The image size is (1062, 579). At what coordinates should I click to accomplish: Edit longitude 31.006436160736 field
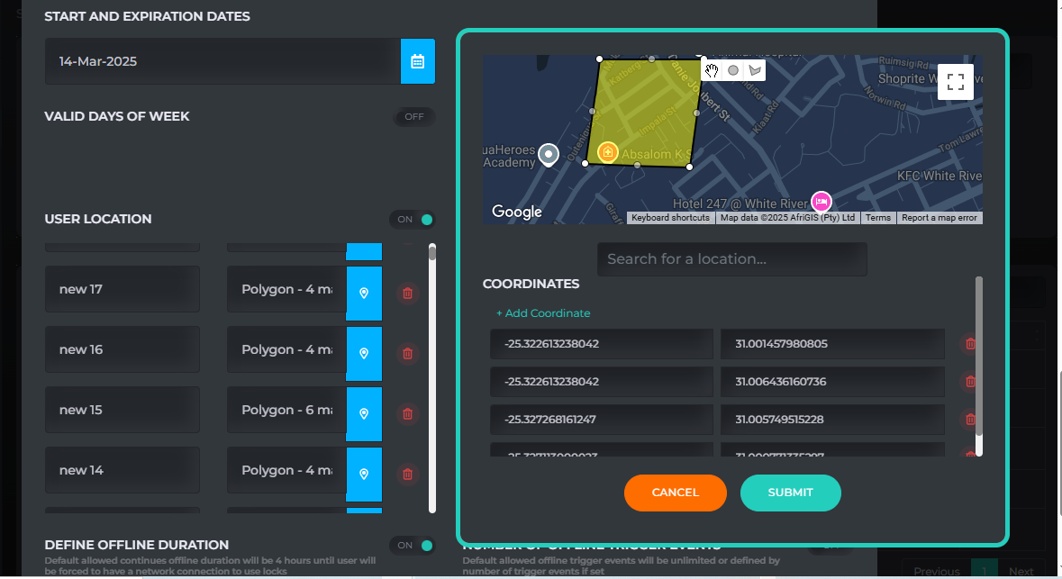(832, 382)
